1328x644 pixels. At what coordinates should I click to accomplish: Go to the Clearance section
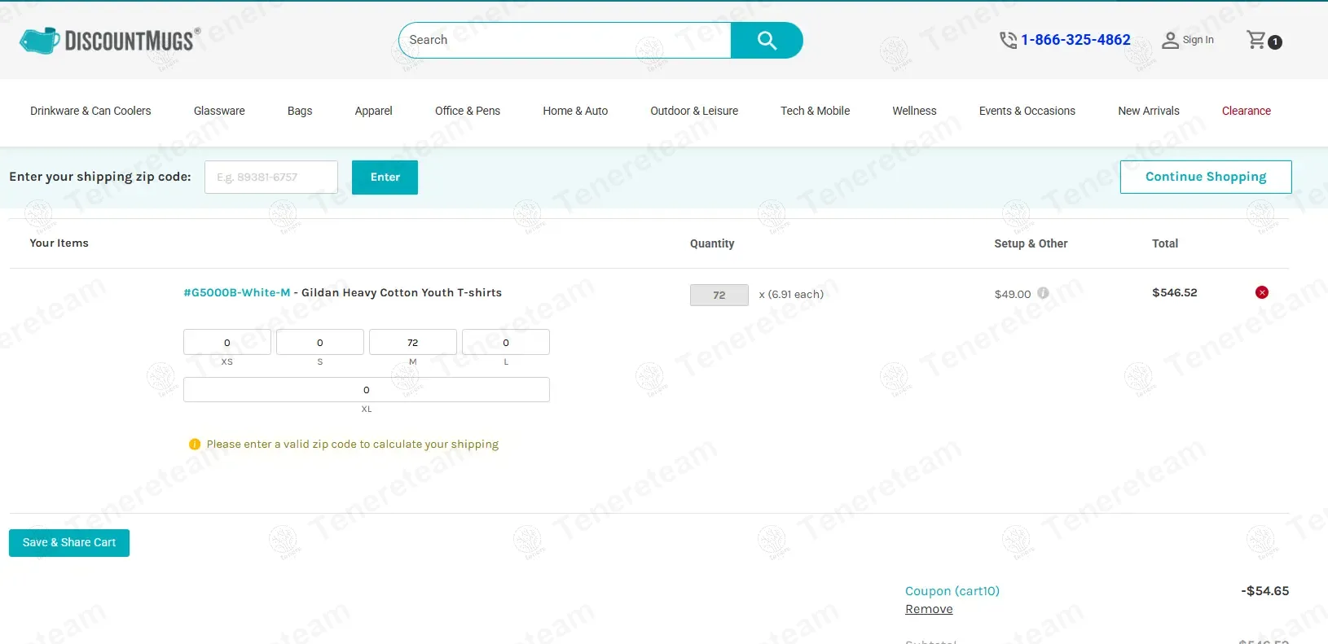1246,111
